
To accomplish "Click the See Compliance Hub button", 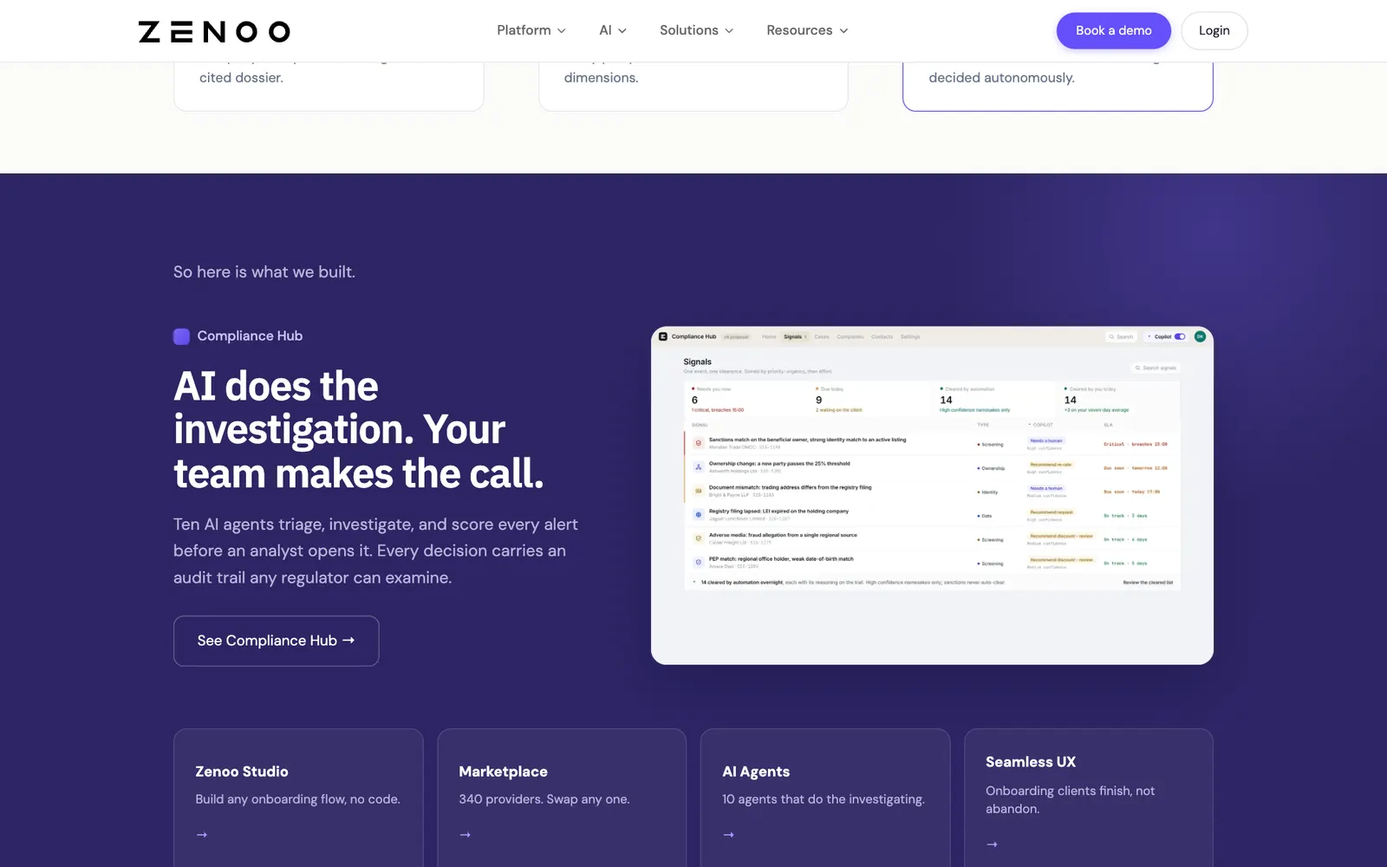I will 277,641.
